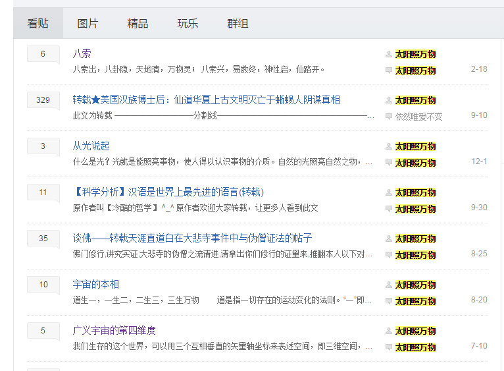Open author 太阳照万物 of 从光说起

tap(415, 146)
